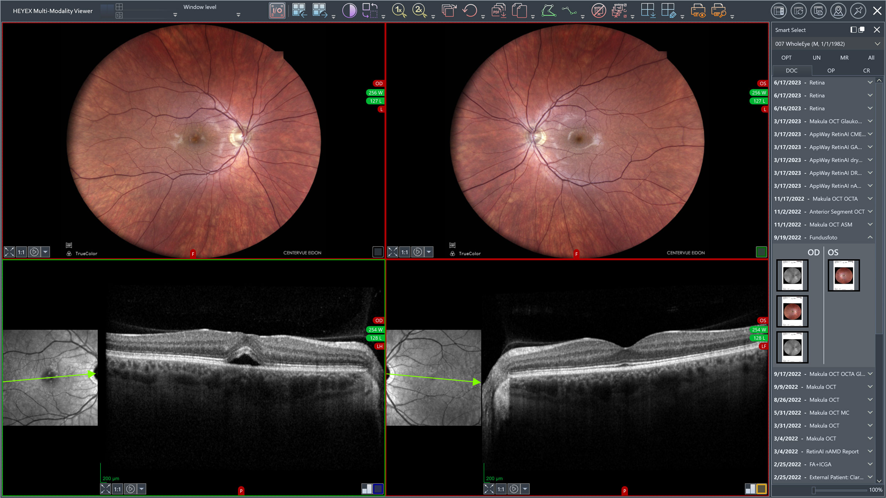The image size is (886, 498).
Task: Click the user profile icon at top right
Action: tap(838, 11)
